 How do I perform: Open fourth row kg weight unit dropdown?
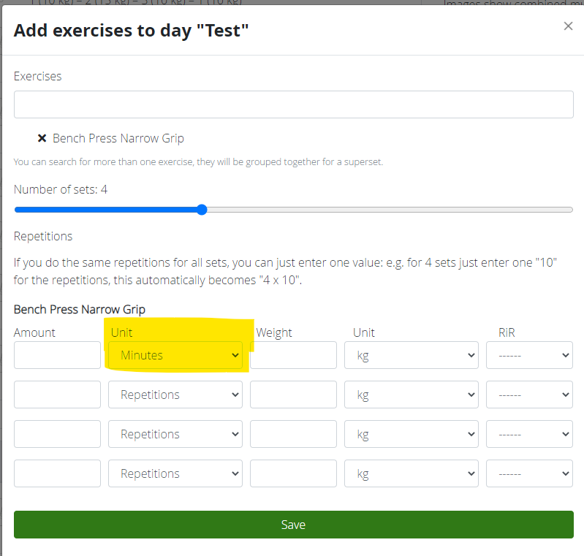click(x=412, y=473)
